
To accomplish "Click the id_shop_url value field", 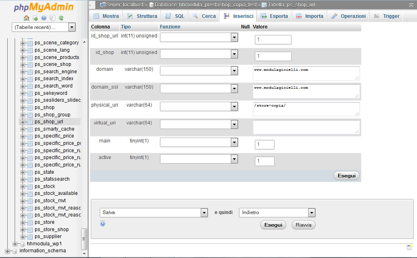I will pyautogui.click(x=273, y=39).
